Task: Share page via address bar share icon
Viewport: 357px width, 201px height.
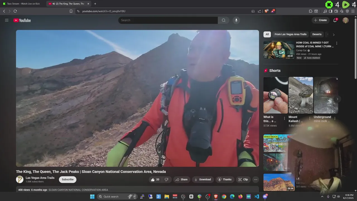Action: click(259, 11)
